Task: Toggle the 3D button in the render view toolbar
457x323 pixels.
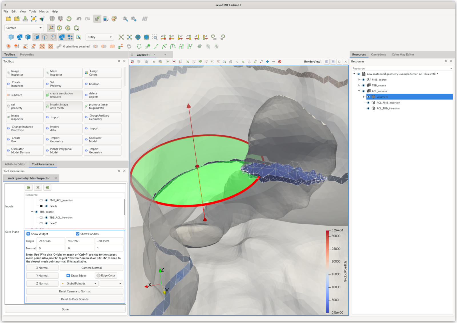Action: tap(154, 62)
